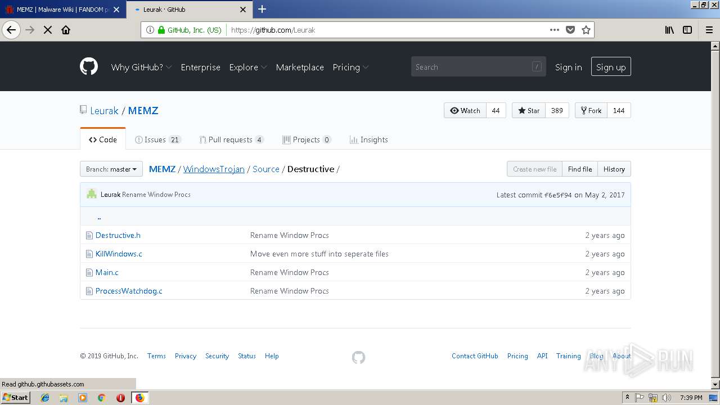Click the GitHub Octocat logo in header
Screen dimensions: 720x405
click(x=89, y=67)
